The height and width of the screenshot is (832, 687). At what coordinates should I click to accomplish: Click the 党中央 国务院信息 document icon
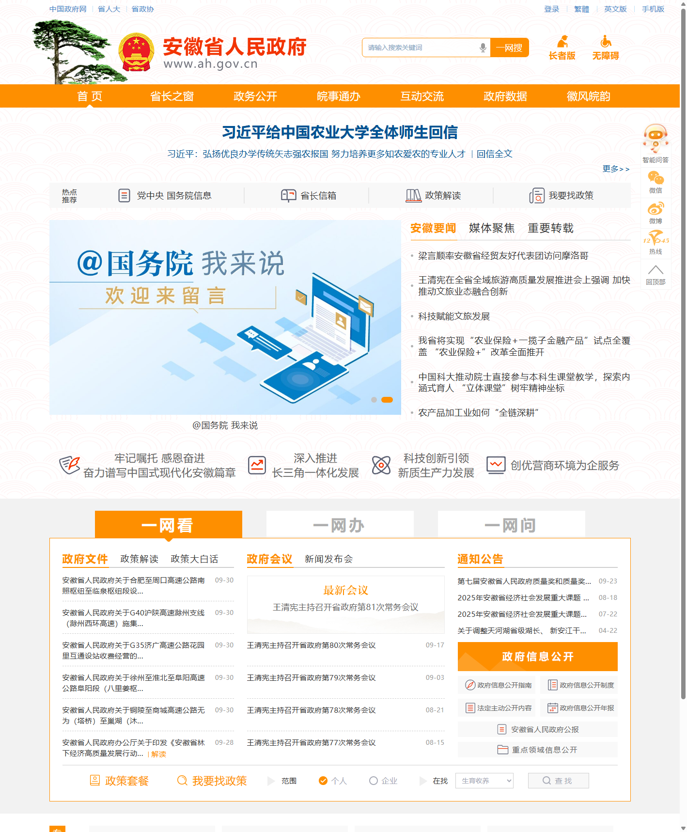124,195
